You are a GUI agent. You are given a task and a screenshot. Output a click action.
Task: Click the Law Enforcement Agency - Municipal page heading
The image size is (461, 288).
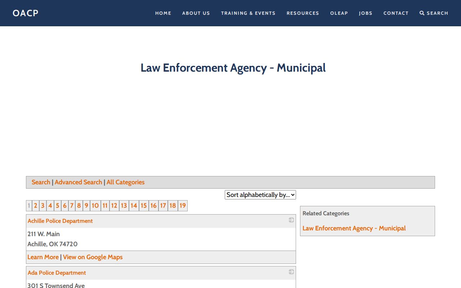click(233, 68)
